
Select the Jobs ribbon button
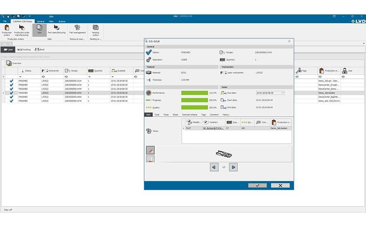(40, 30)
